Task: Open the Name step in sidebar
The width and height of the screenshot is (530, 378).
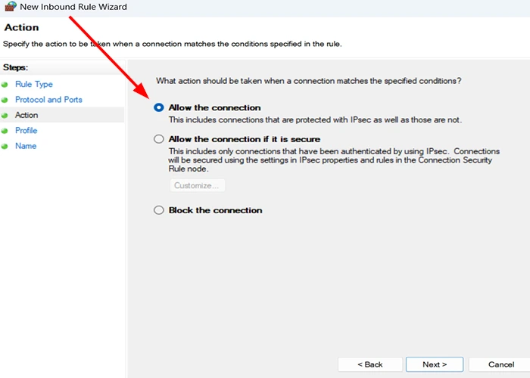Action: click(x=26, y=146)
